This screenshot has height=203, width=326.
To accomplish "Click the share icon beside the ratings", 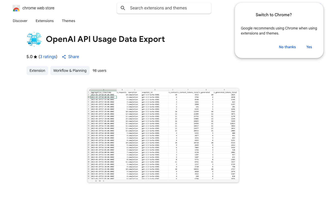I will 64,57.
